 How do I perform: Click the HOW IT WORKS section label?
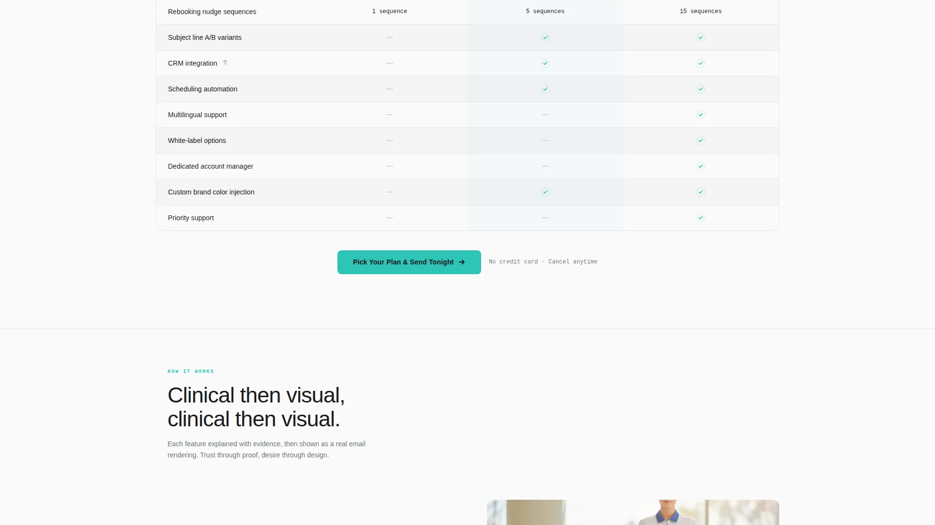(x=191, y=371)
